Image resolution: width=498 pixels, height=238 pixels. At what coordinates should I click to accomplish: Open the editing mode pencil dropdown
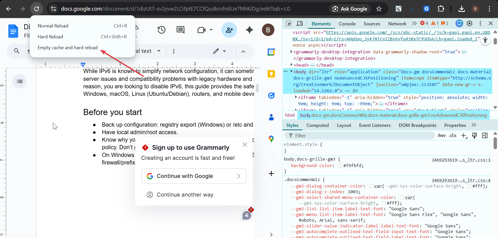[219, 51]
